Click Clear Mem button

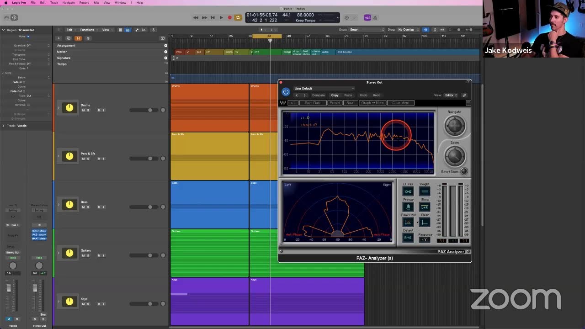[401, 103]
